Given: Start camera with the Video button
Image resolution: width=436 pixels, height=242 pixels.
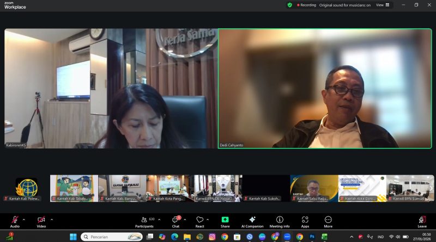Looking at the screenshot, I should (x=41, y=221).
